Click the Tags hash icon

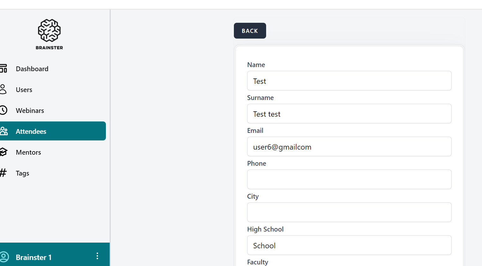(3, 173)
